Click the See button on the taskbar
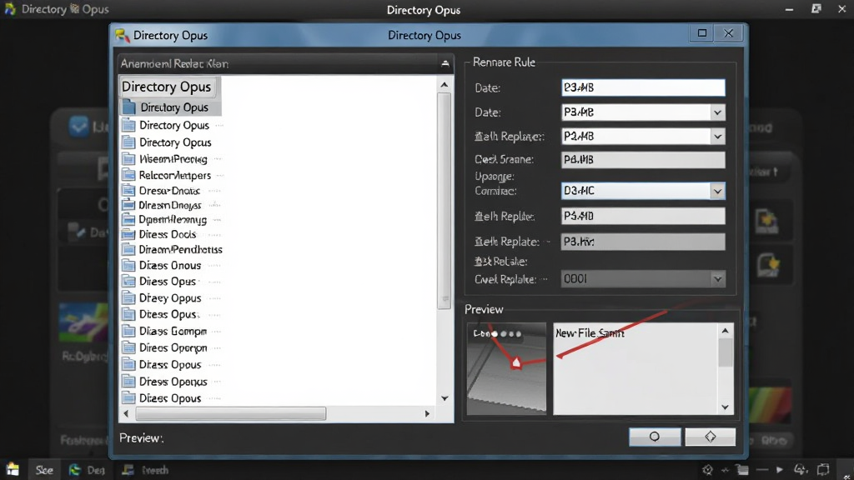 pos(44,470)
